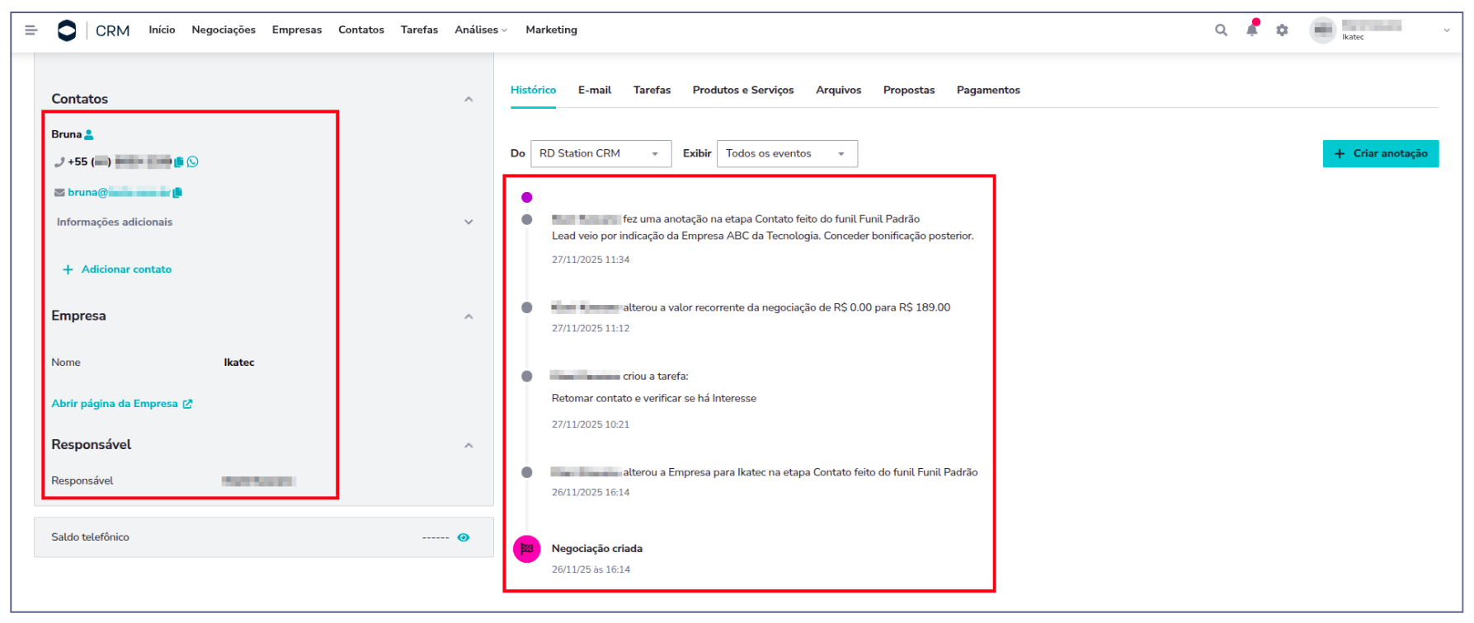Click Adicionar contato link

(117, 269)
